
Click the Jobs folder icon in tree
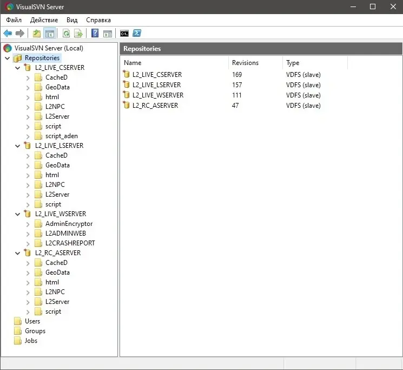[18, 341]
